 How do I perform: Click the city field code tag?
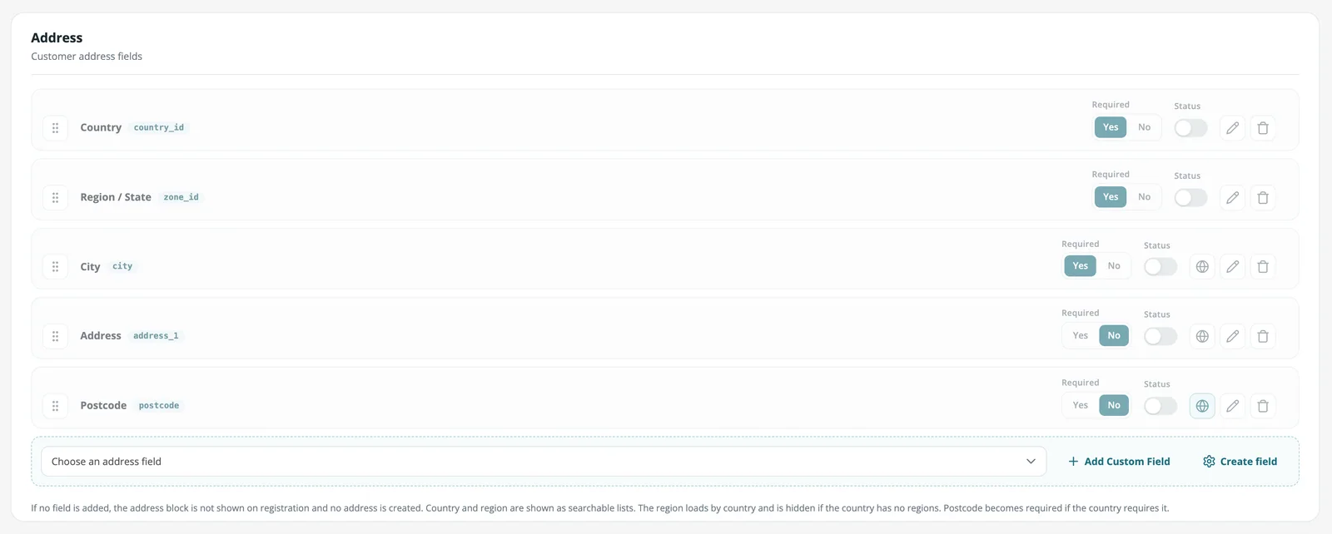coord(122,266)
